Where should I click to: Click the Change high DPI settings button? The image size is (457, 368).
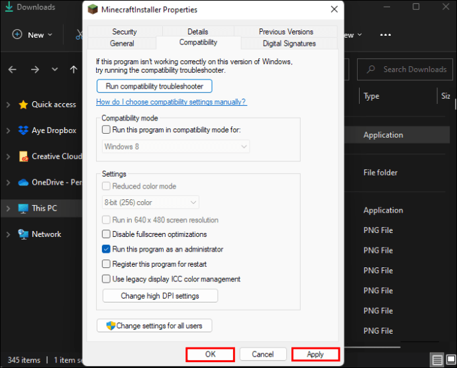click(x=160, y=296)
